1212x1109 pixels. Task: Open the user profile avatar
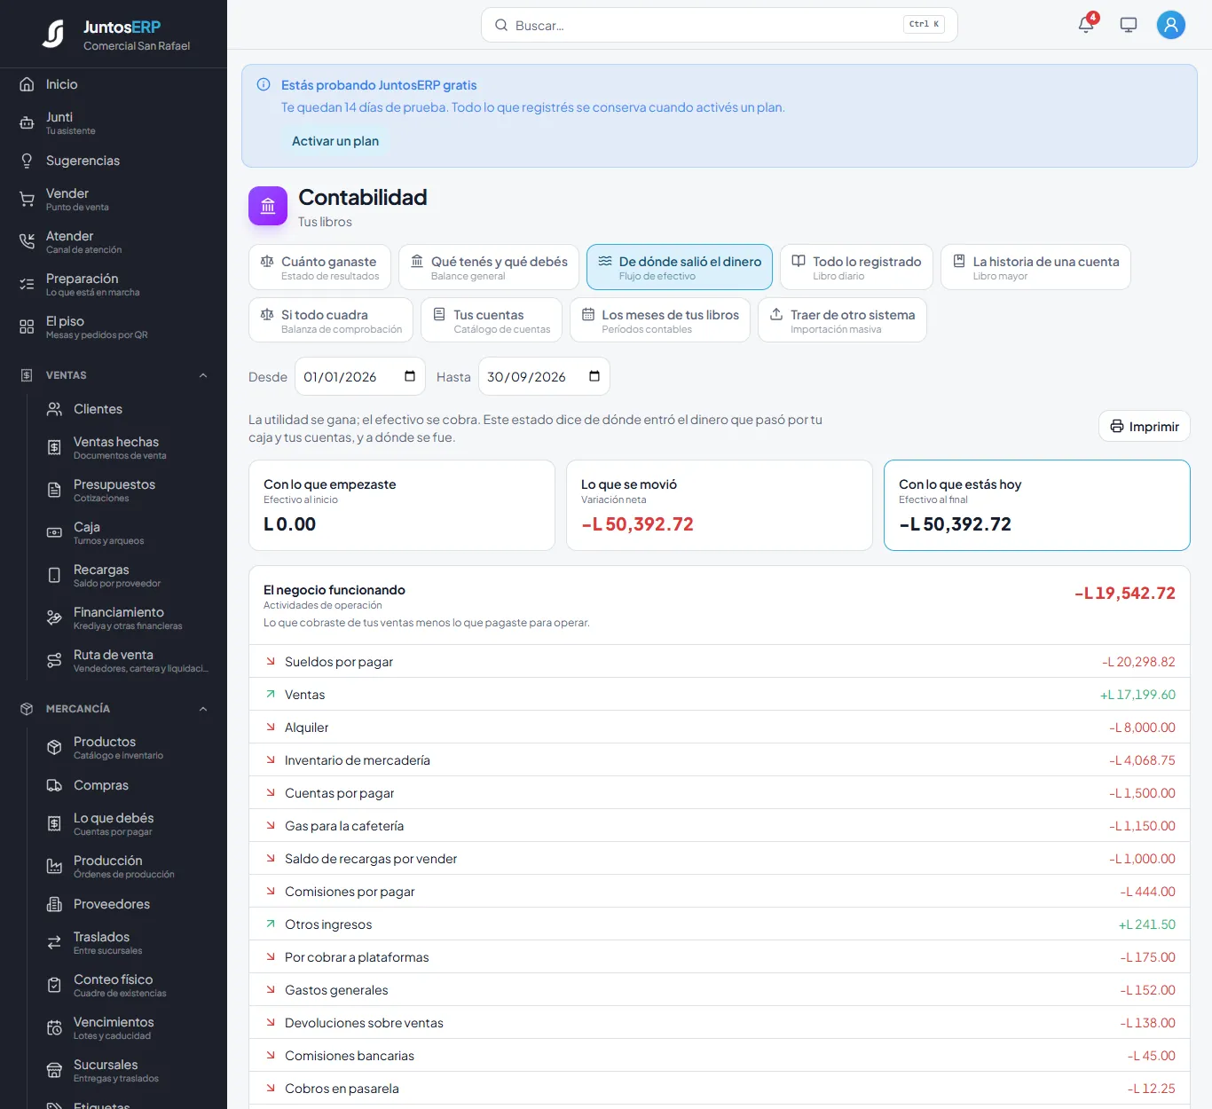[x=1171, y=25]
